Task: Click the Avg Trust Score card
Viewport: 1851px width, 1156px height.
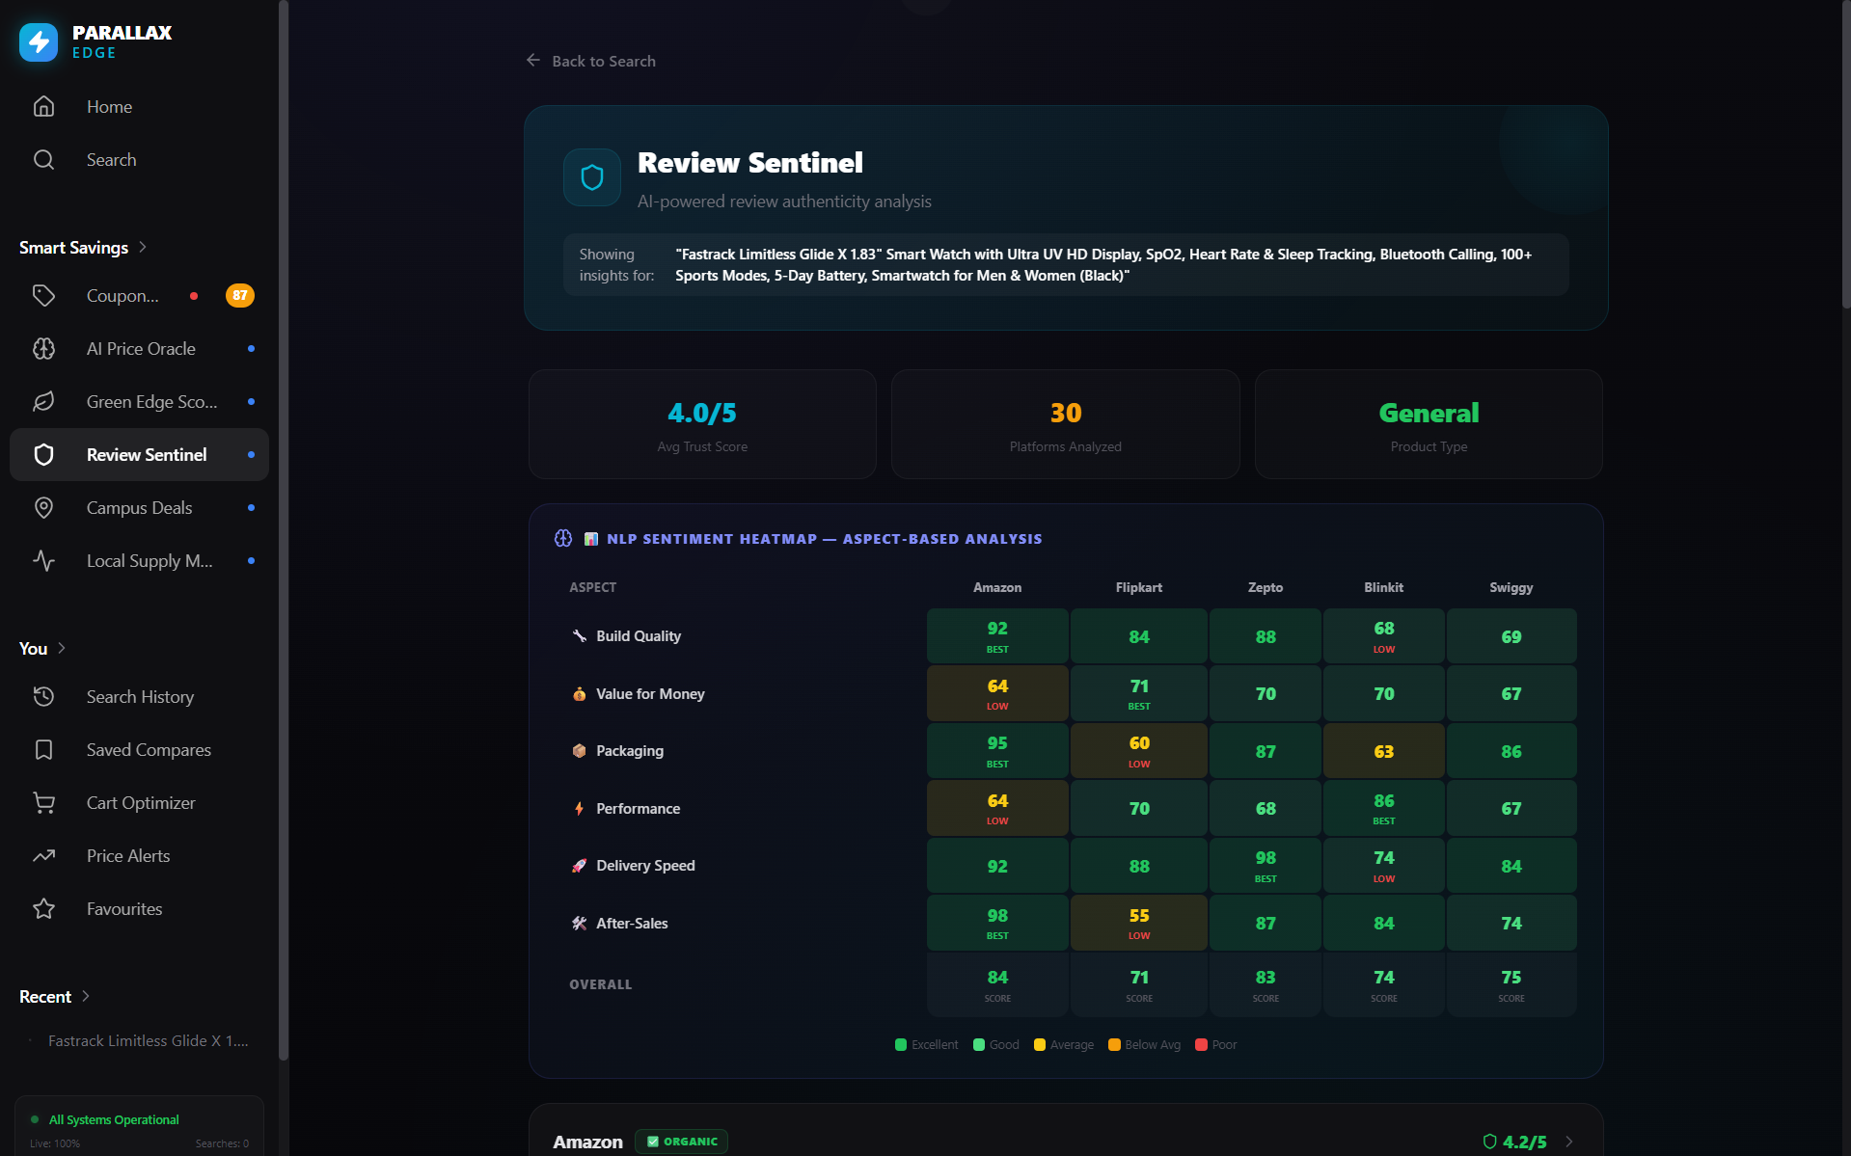Action: [702, 424]
